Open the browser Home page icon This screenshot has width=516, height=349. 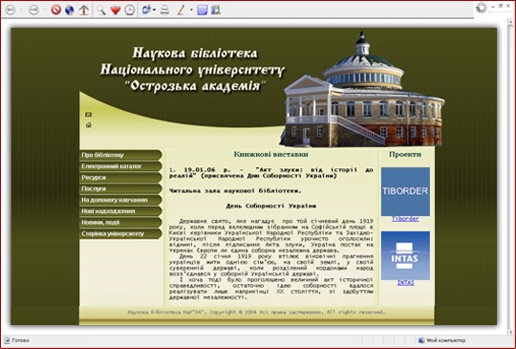point(84,10)
